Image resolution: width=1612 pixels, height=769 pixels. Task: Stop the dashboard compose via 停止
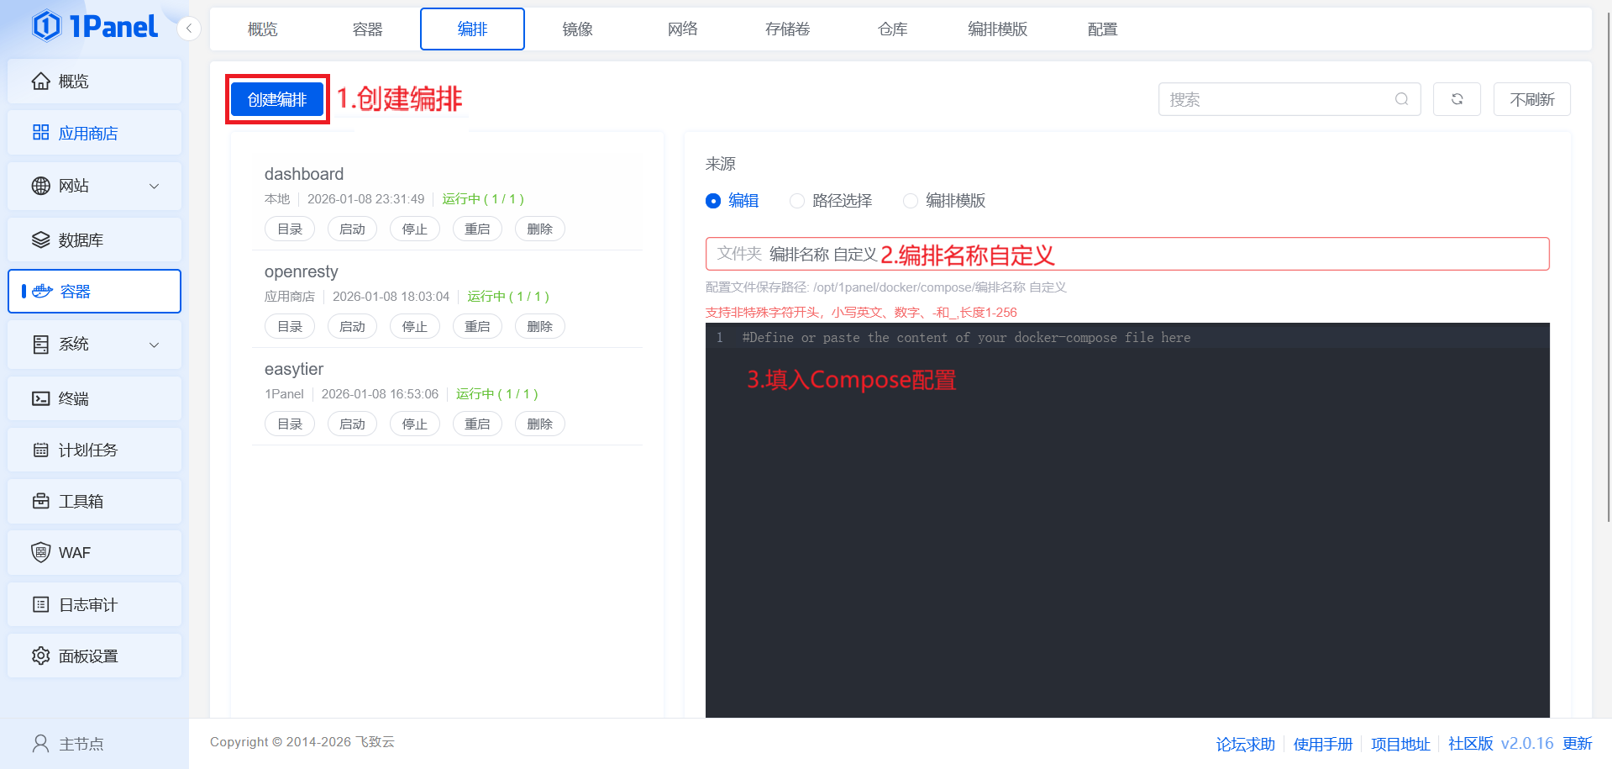[x=415, y=229]
